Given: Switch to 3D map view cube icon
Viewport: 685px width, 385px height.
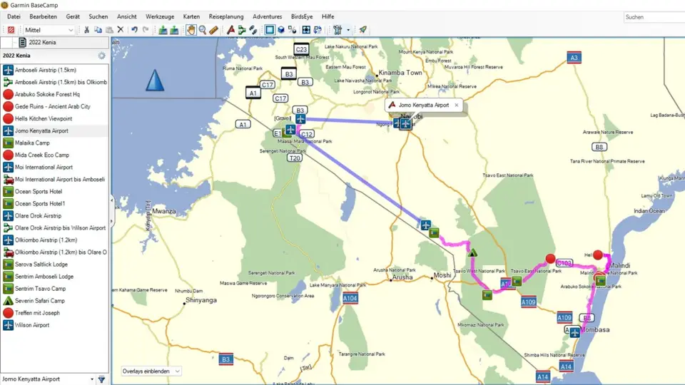Looking at the screenshot, I should [281, 30].
